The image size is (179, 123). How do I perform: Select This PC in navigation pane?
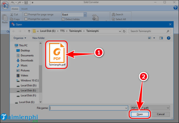pos(21,45)
